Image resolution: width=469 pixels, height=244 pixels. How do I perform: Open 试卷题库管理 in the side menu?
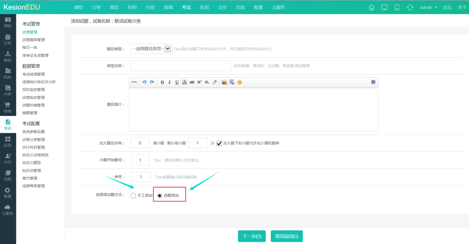[x=33, y=40]
